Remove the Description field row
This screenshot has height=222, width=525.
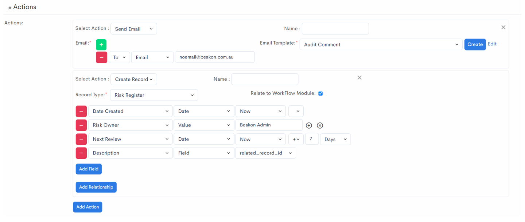pos(81,153)
